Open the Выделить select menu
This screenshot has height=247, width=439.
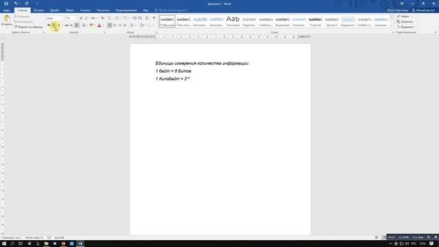point(405,27)
